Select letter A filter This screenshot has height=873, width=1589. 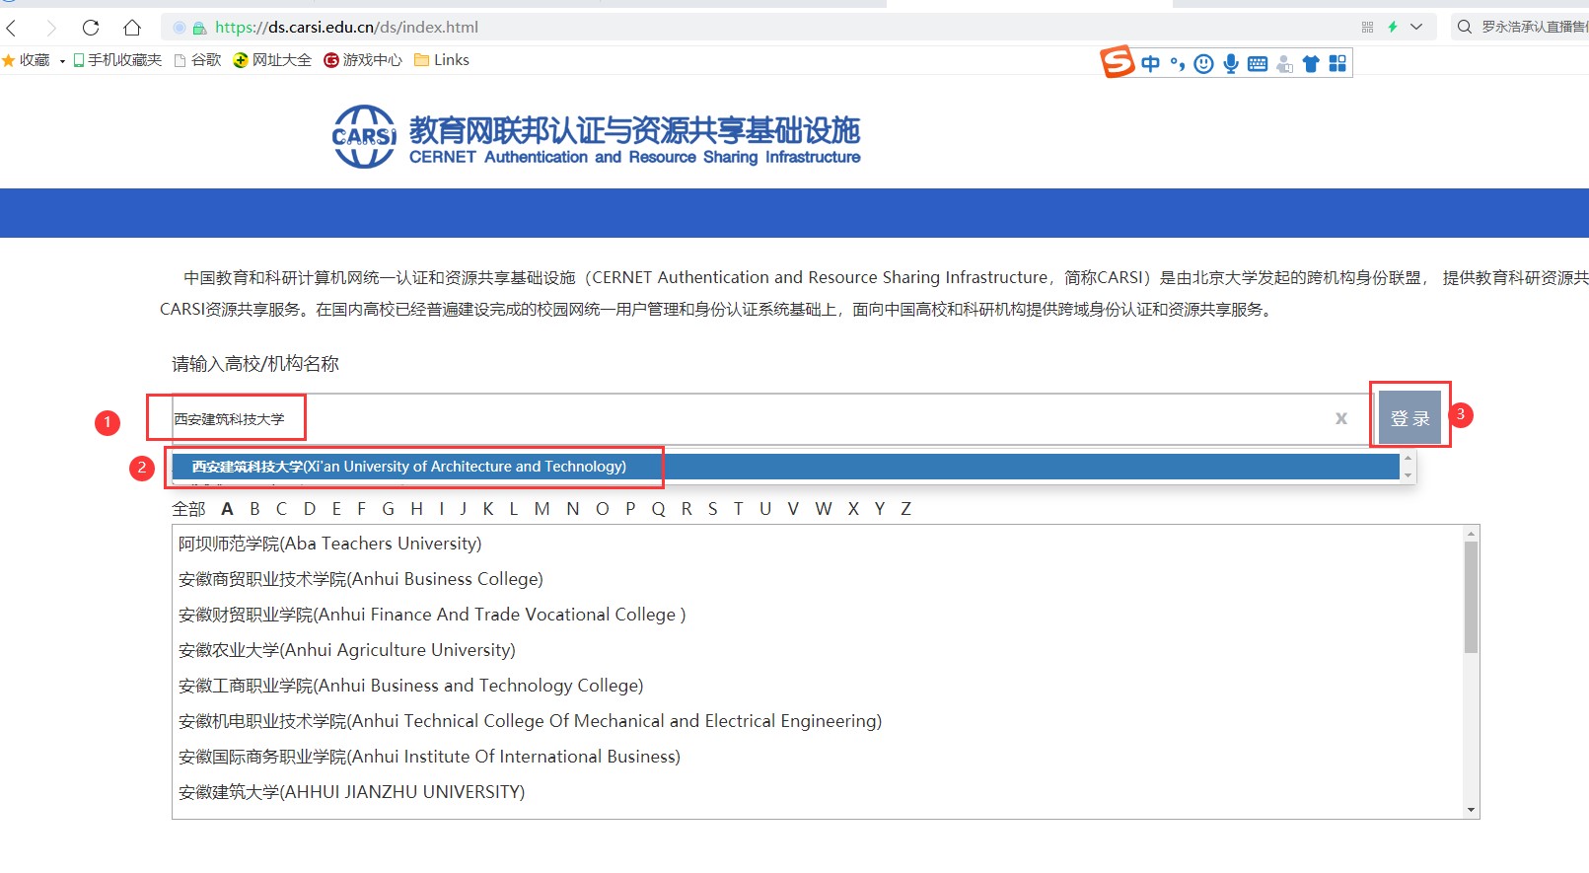coord(228,509)
